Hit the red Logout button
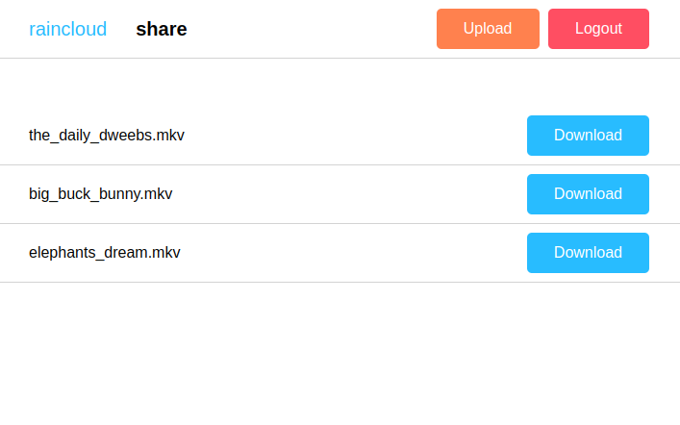The height and width of the screenshot is (425, 680). pyautogui.click(x=598, y=29)
